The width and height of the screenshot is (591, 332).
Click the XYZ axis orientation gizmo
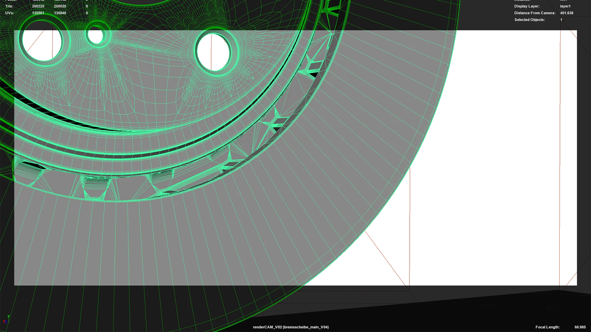6,319
